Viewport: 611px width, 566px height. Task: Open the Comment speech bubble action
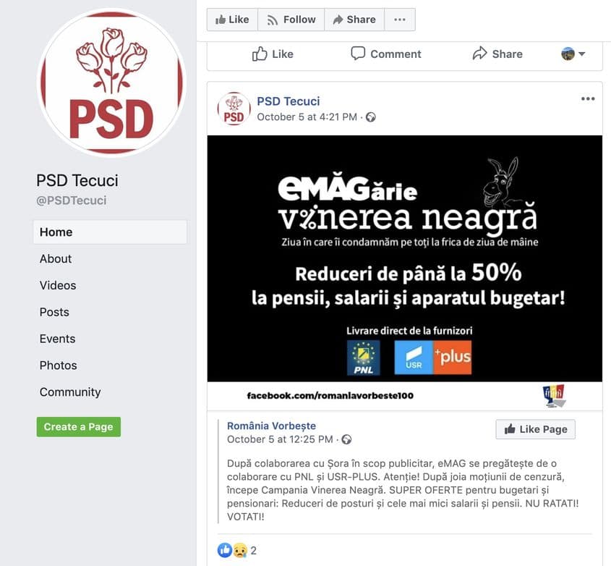(386, 54)
